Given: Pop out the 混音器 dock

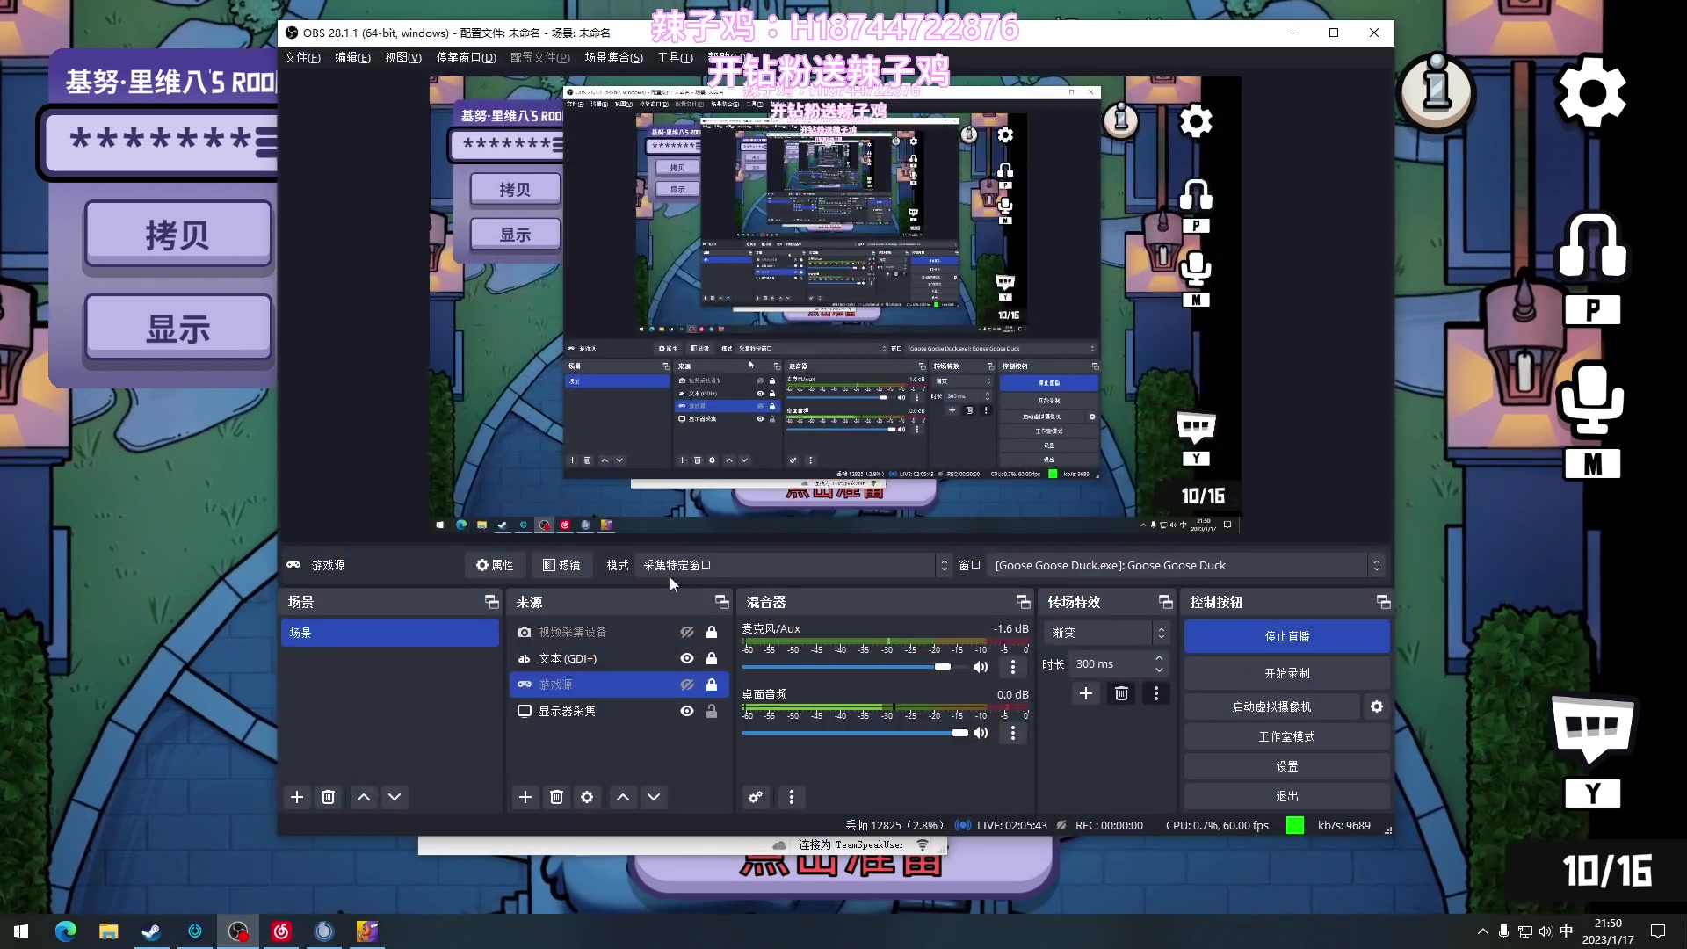Looking at the screenshot, I should [x=1024, y=602].
